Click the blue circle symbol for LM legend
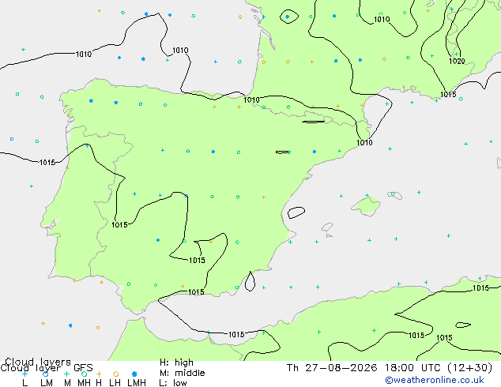The height and width of the screenshot is (387, 501). coord(45,374)
